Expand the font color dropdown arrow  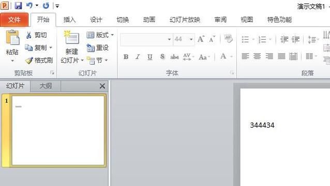[231, 56]
